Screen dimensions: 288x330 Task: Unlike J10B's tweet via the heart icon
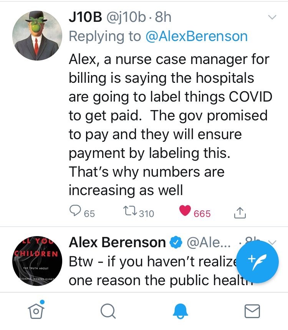point(185,210)
